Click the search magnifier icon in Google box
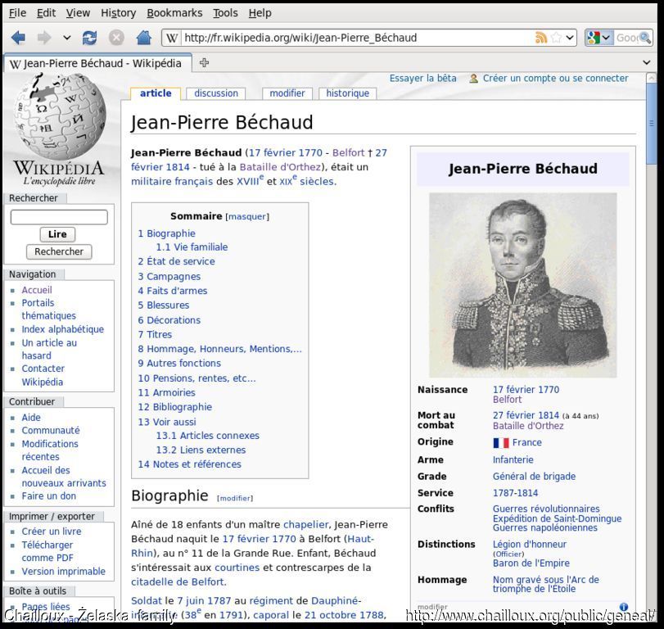Image resolution: width=664 pixels, height=629 pixels. point(644,38)
